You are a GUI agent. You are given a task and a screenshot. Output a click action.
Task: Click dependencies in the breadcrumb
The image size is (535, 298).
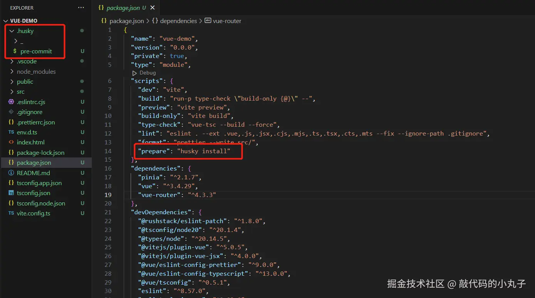(178, 21)
